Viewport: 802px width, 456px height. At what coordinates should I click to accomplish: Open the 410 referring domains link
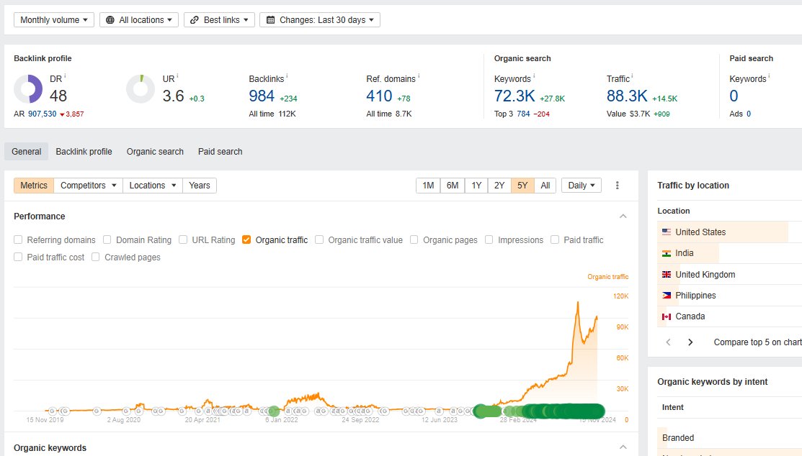point(380,96)
